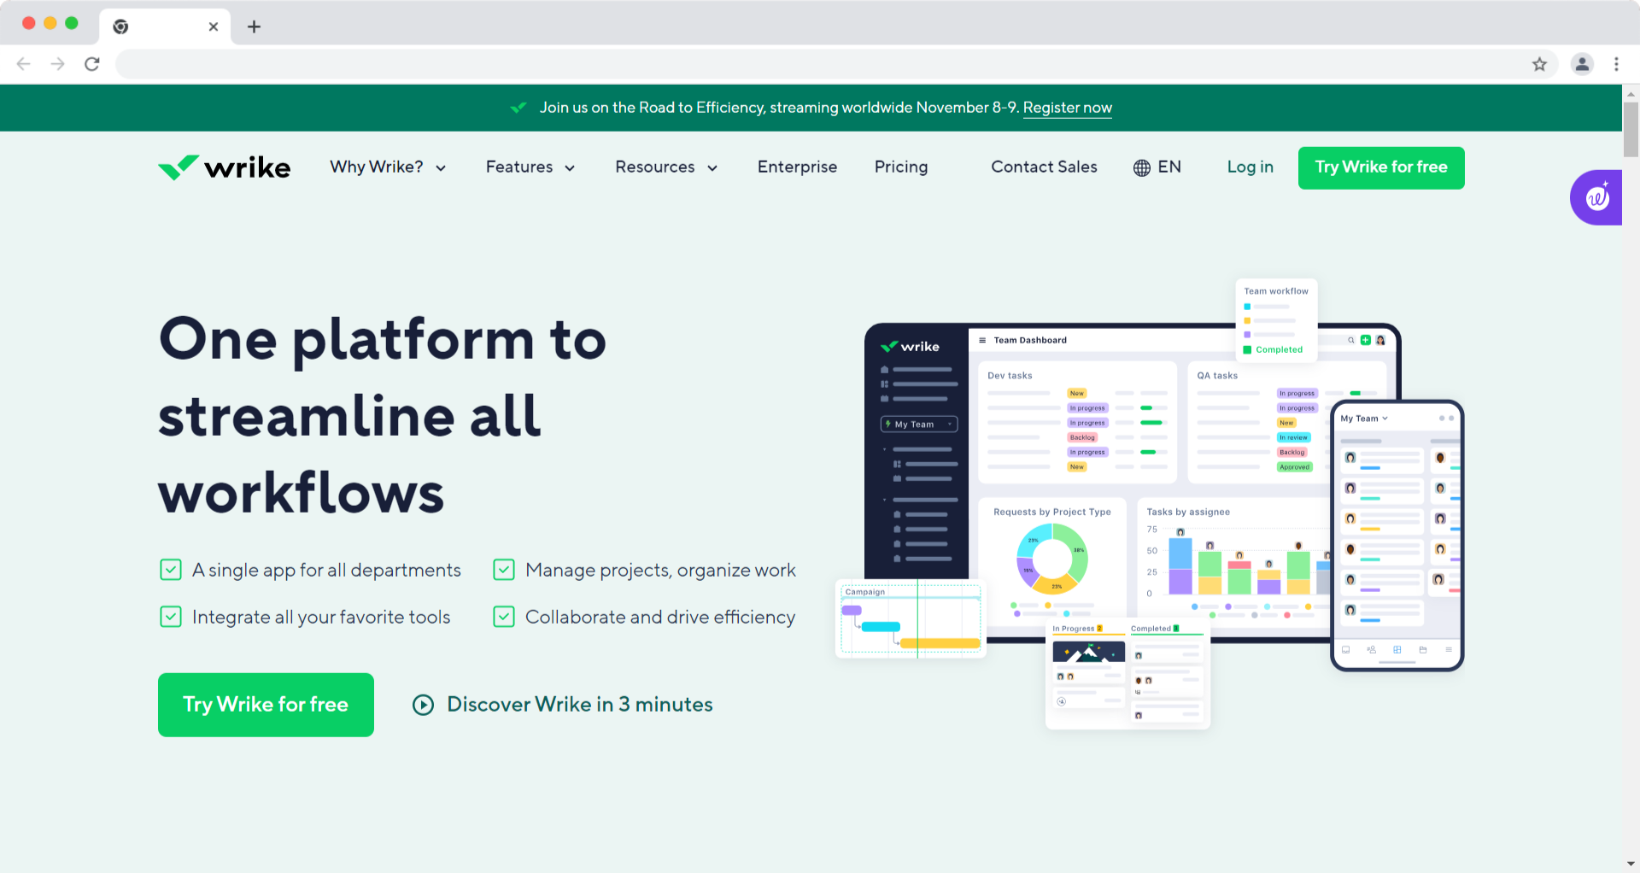Screen dimensions: 1640x873
Task: Open the browser three-dot menu
Action: pyautogui.click(x=1616, y=64)
